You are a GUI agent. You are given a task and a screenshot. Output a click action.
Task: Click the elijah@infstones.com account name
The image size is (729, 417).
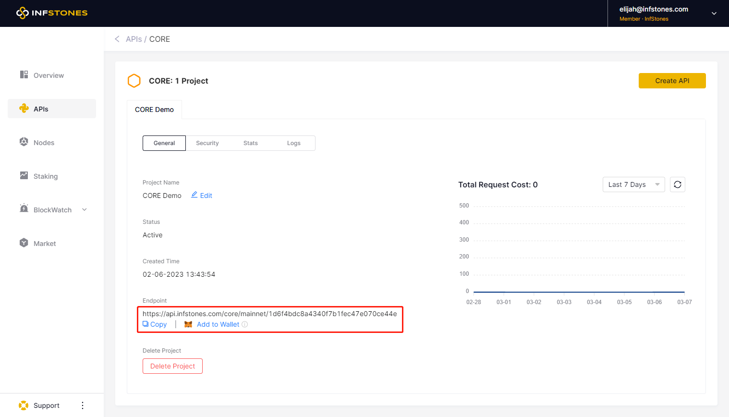654,9
